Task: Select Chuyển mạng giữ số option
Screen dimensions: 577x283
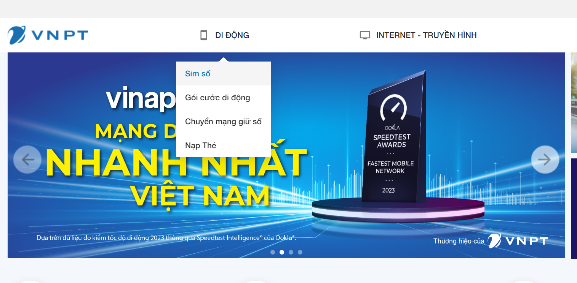Action: click(223, 122)
